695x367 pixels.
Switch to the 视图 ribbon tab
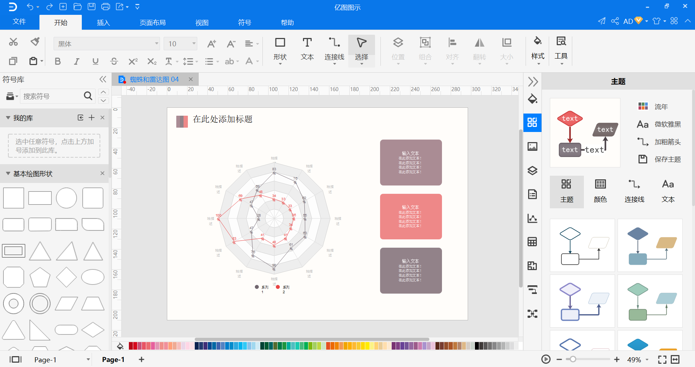coord(202,22)
